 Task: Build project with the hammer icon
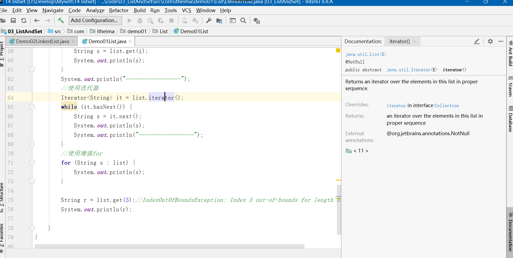coord(61,21)
